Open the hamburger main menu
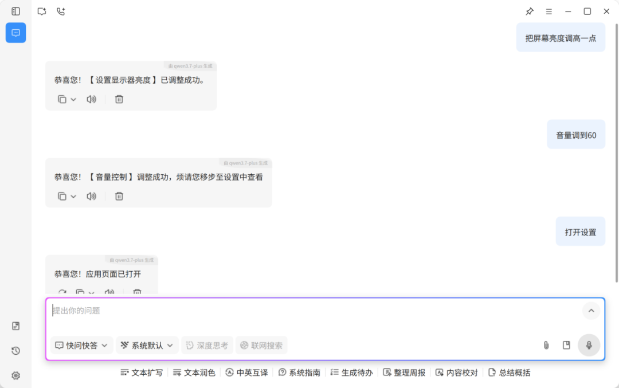 (x=549, y=11)
